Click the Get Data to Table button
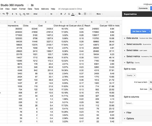This screenshot has width=152, height=126. [x=139, y=31]
